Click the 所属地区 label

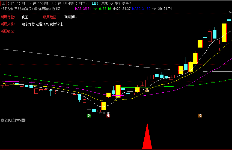50,17
